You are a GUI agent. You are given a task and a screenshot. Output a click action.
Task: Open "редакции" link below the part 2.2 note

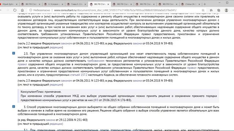click(56, 47)
